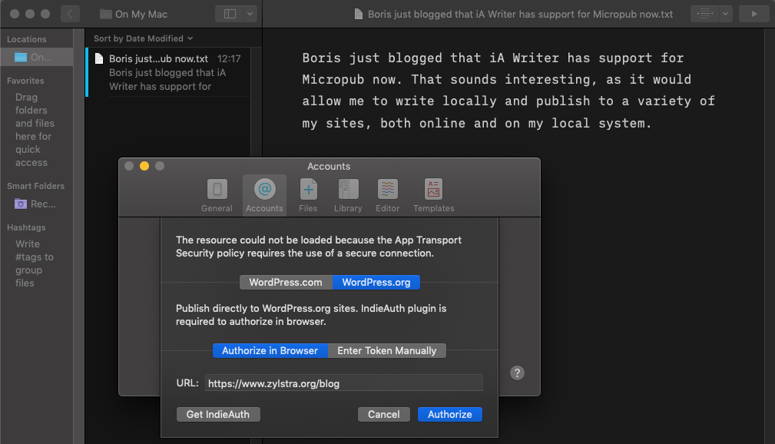Open the sidebar layout dropdown arrow
775x444 pixels.
250,14
